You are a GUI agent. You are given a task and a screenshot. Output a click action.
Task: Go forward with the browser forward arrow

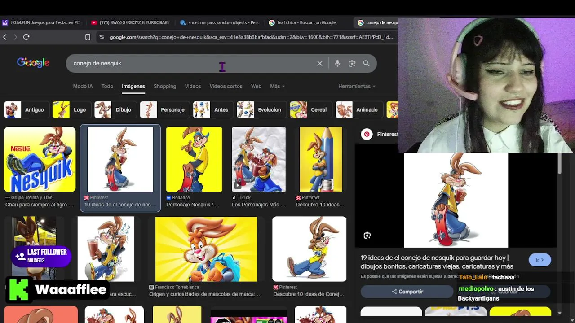pos(15,37)
